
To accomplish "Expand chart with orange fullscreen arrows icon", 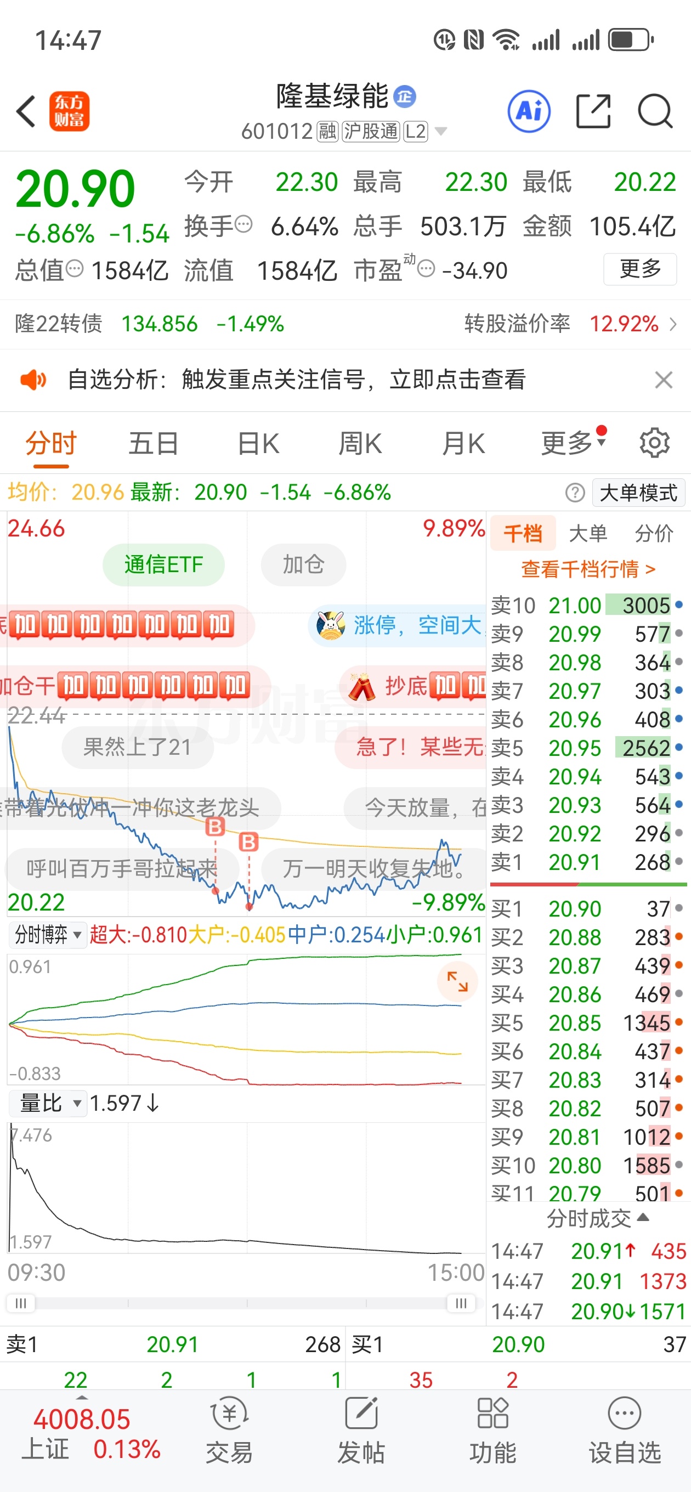I will click(x=457, y=982).
